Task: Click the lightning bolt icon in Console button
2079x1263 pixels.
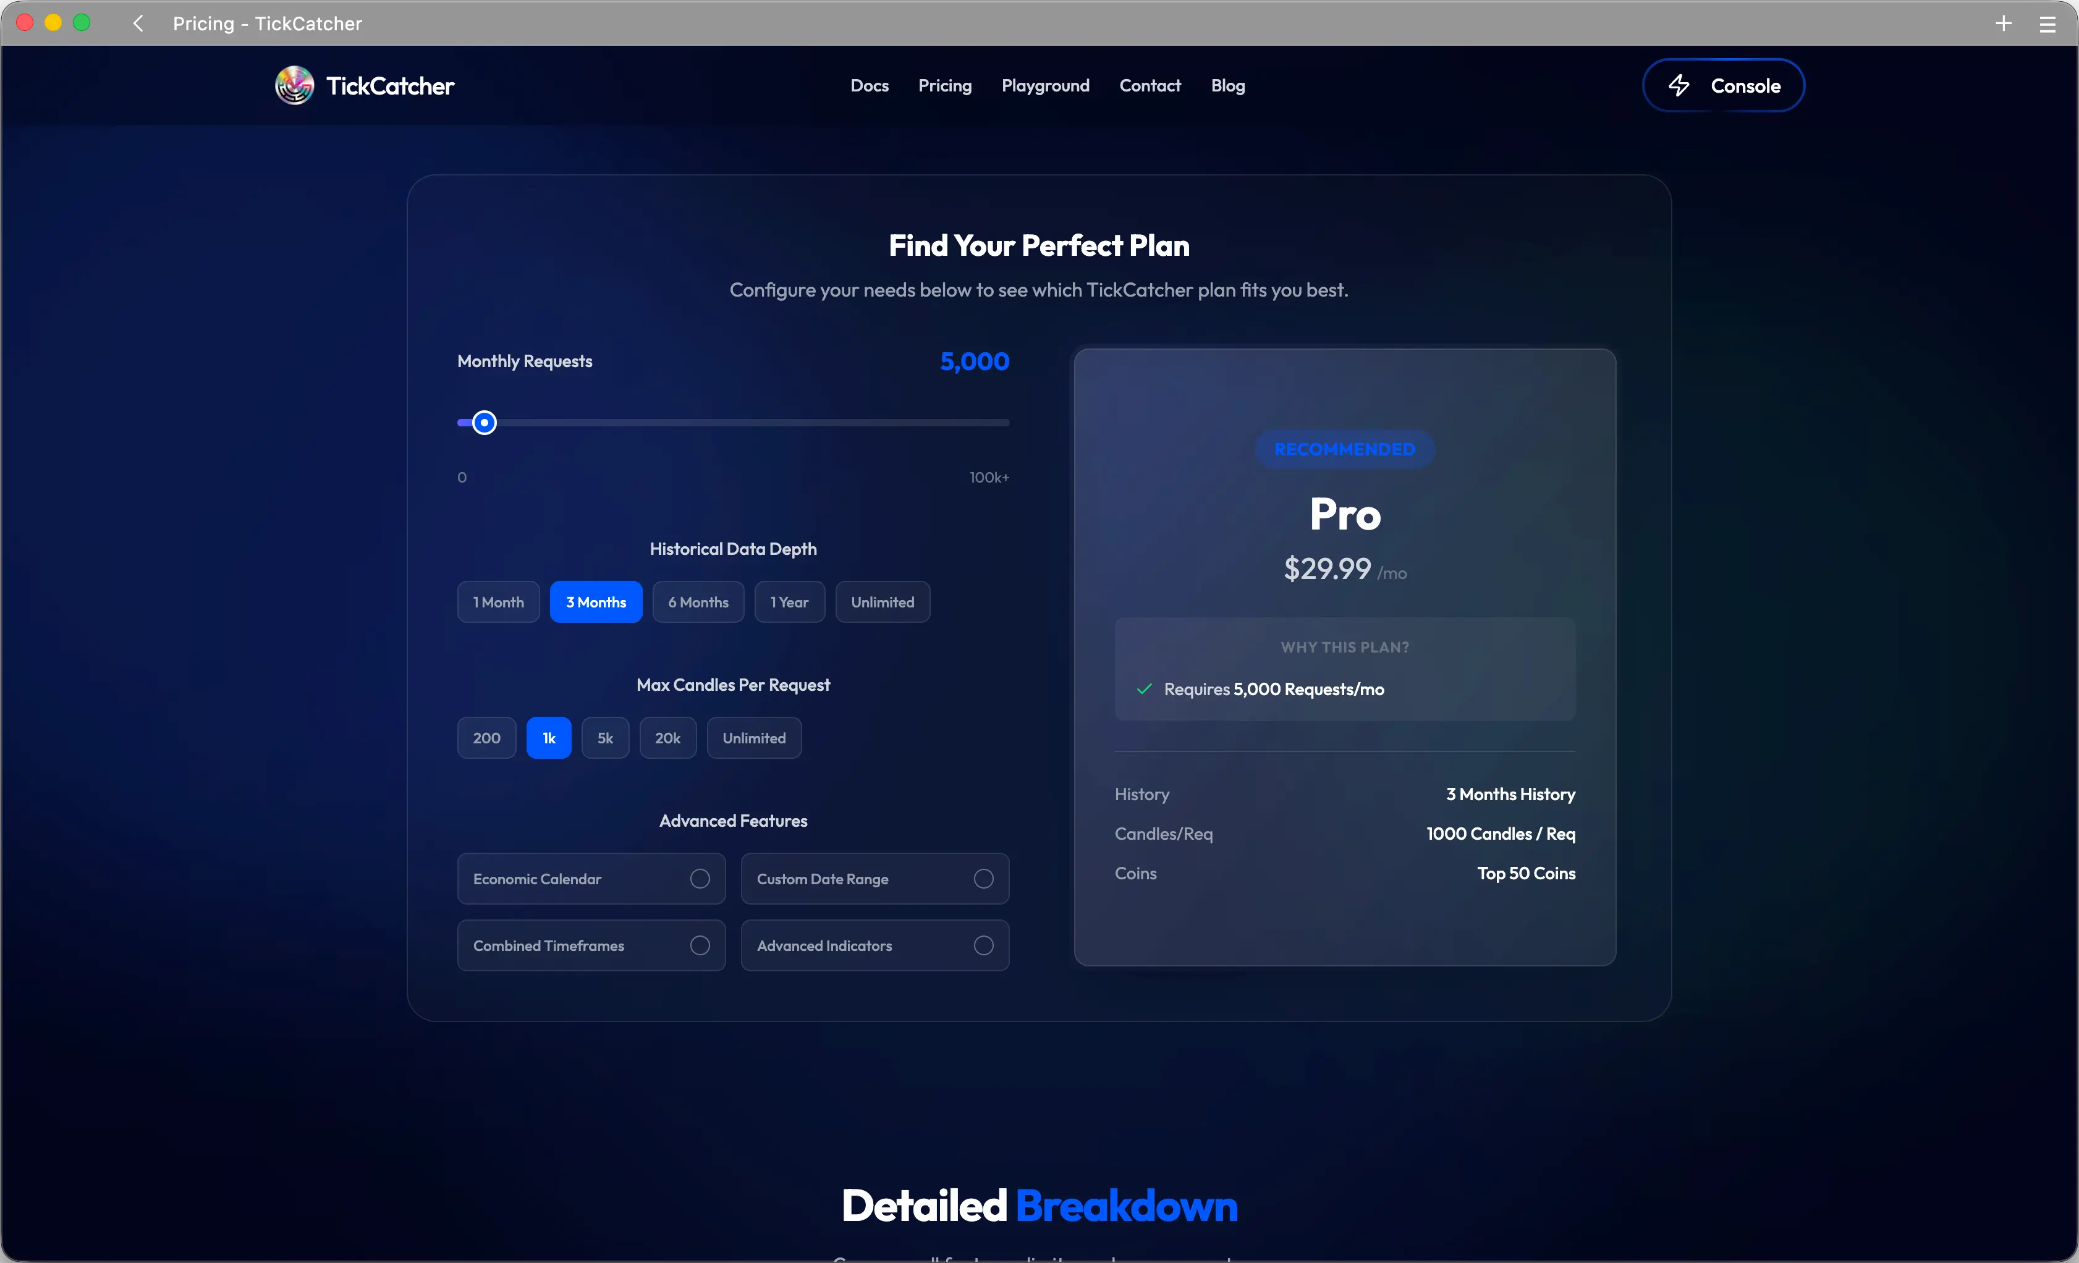Action: point(1679,85)
